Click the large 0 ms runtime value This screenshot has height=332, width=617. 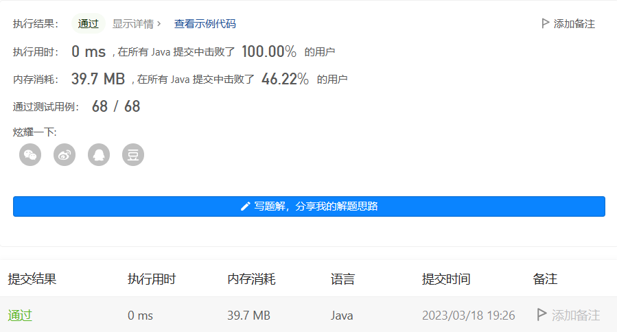[x=89, y=51]
